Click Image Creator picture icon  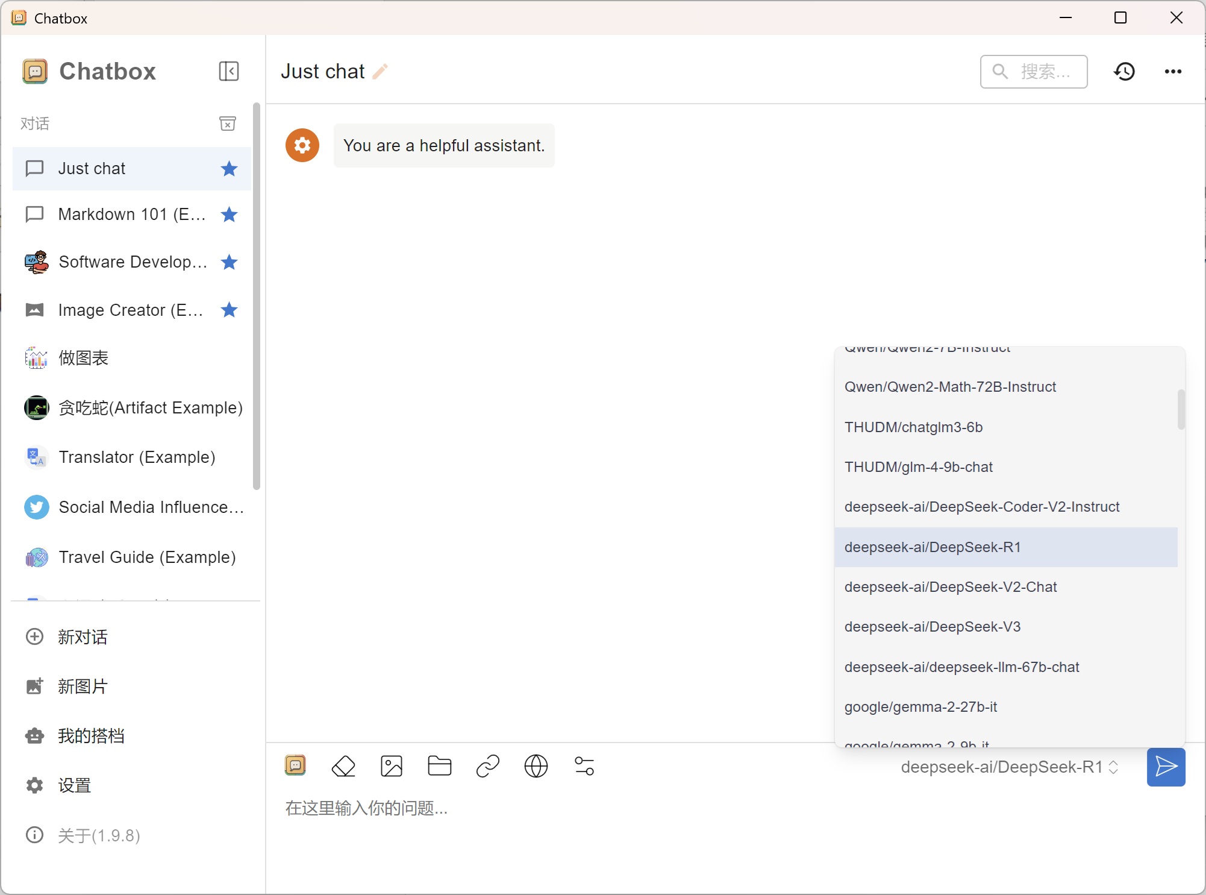tap(35, 310)
